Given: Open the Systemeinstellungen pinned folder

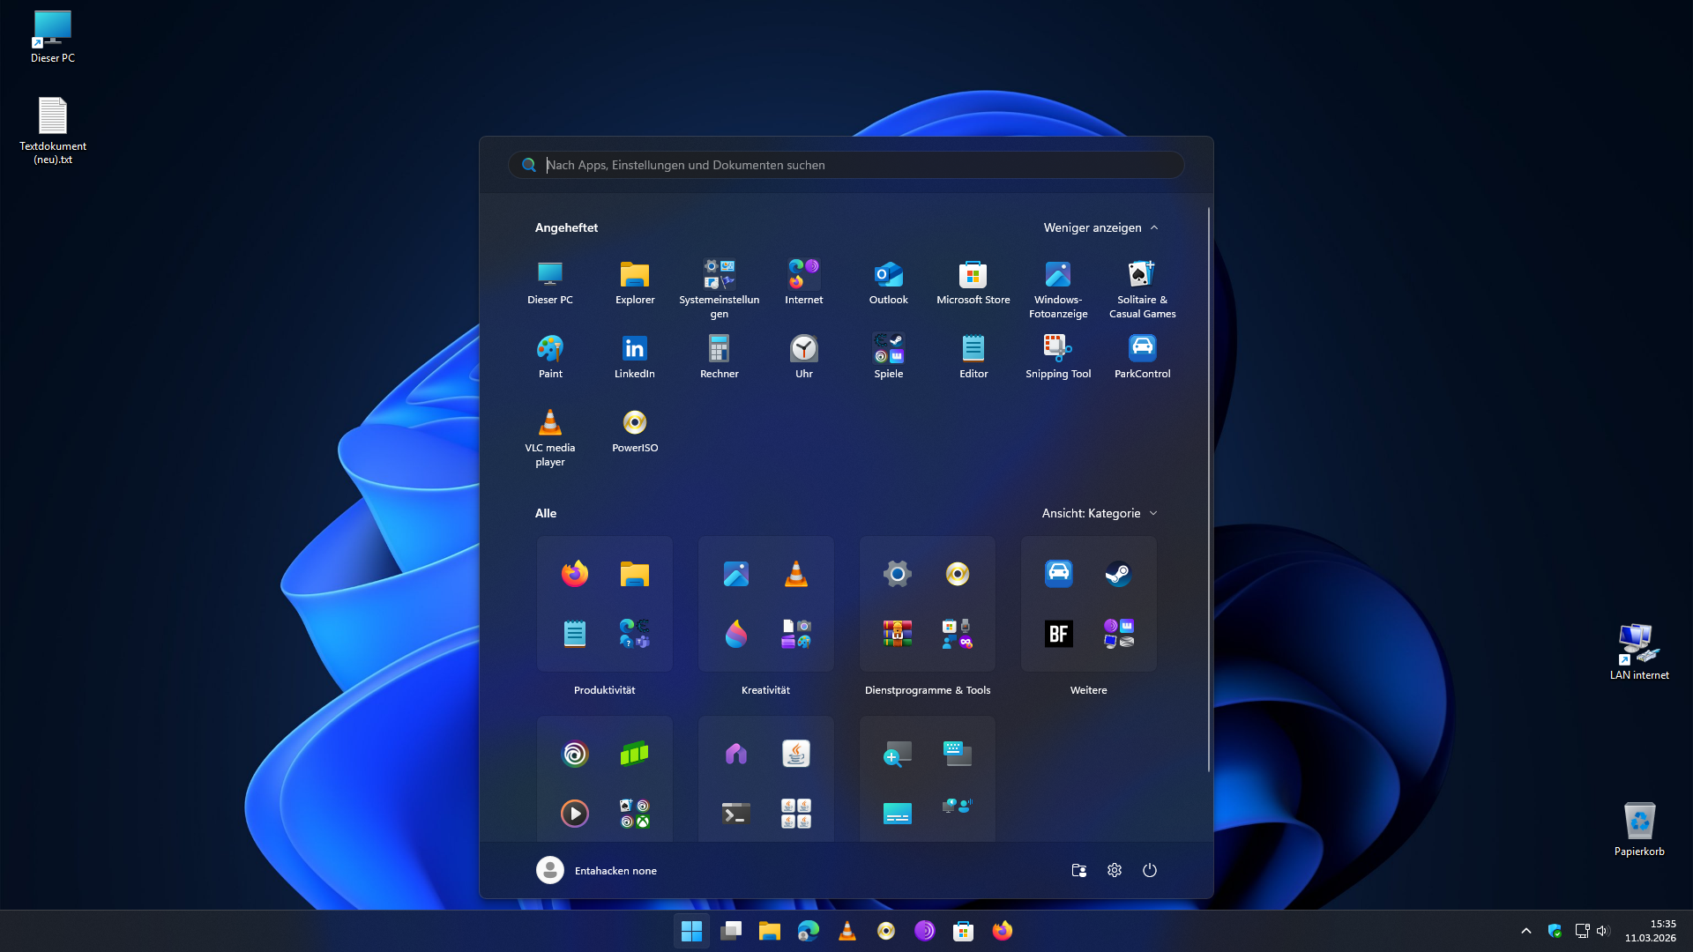Looking at the screenshot, I should [720, 289].
